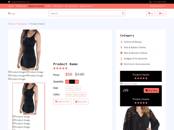Click the support@email.com address

point(20,2)
